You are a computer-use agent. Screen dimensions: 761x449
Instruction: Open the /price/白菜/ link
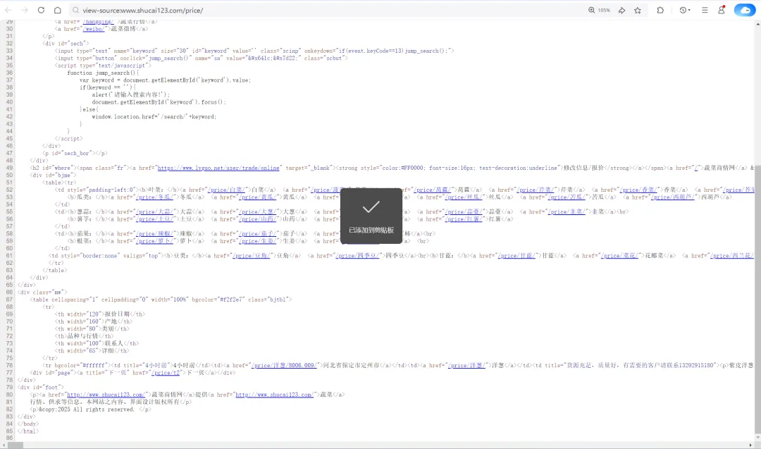coord(226,190)
